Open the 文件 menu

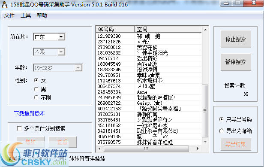pos(9,15)
